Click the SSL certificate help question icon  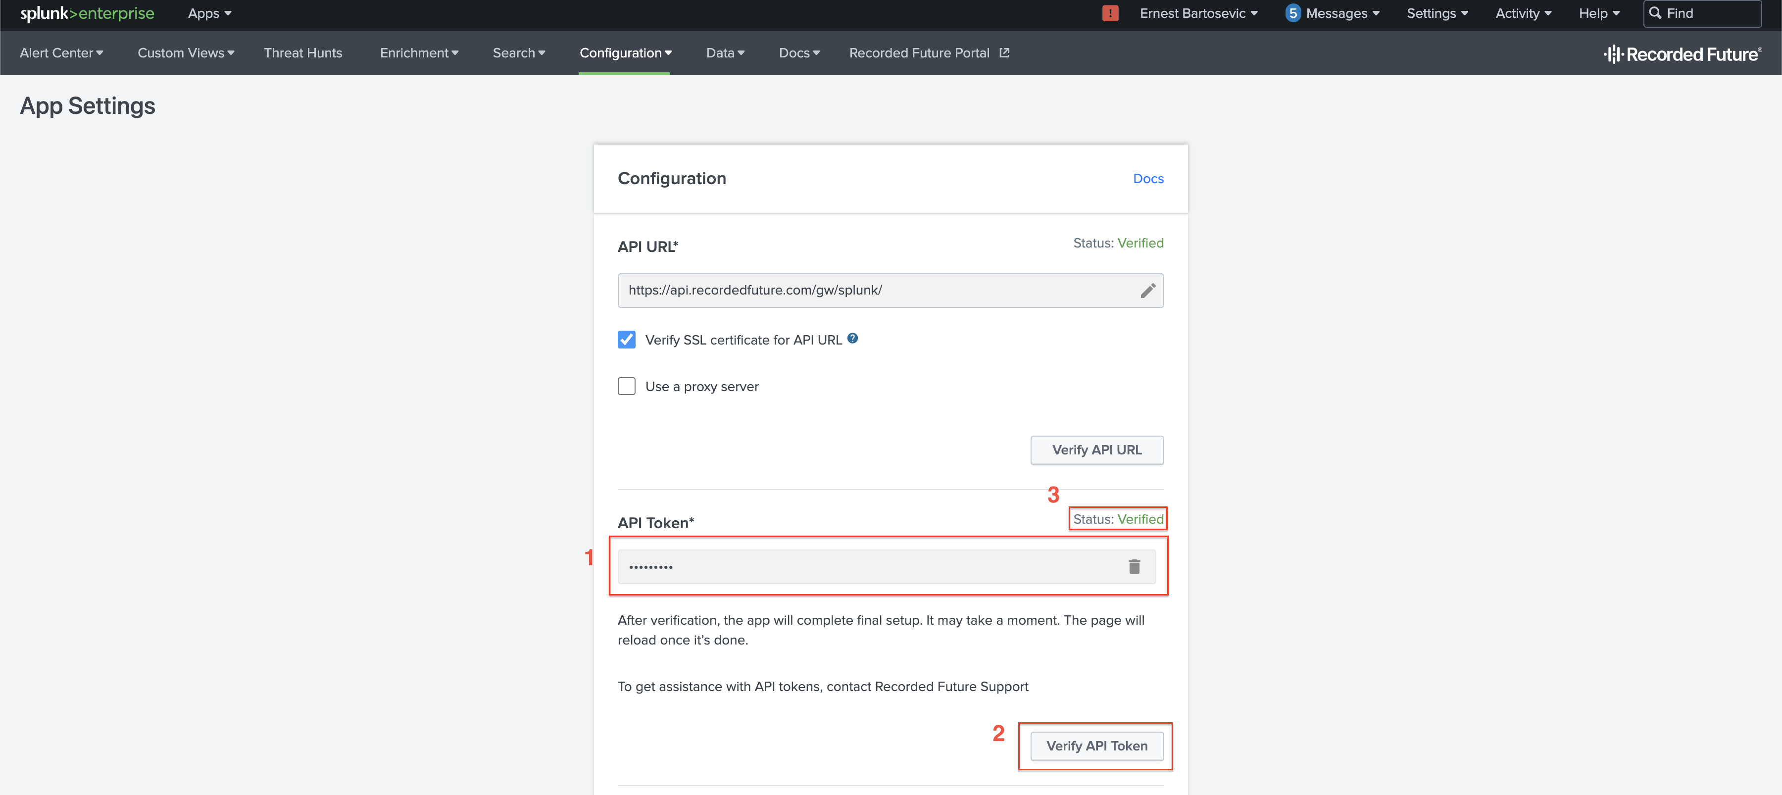tap(852, 338)
